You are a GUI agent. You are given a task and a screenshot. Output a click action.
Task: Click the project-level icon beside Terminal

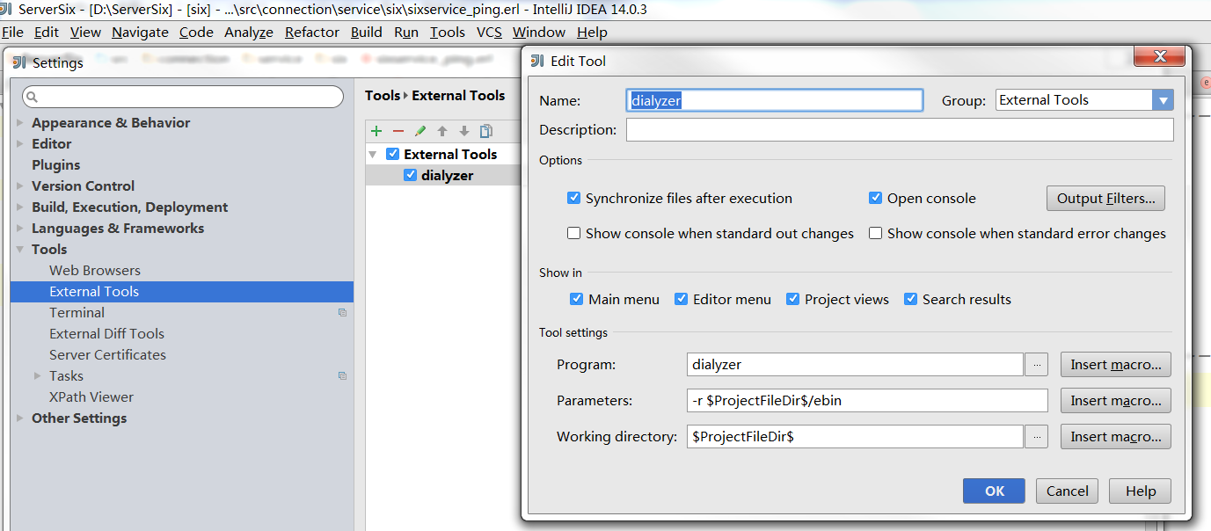coord(342,313)
